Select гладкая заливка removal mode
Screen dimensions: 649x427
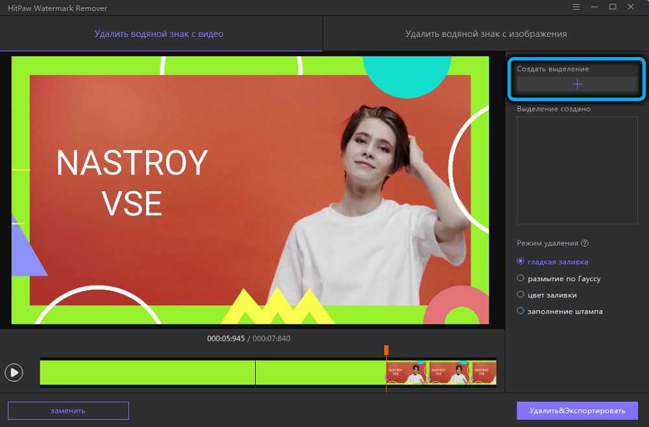[x=520, y=262]
